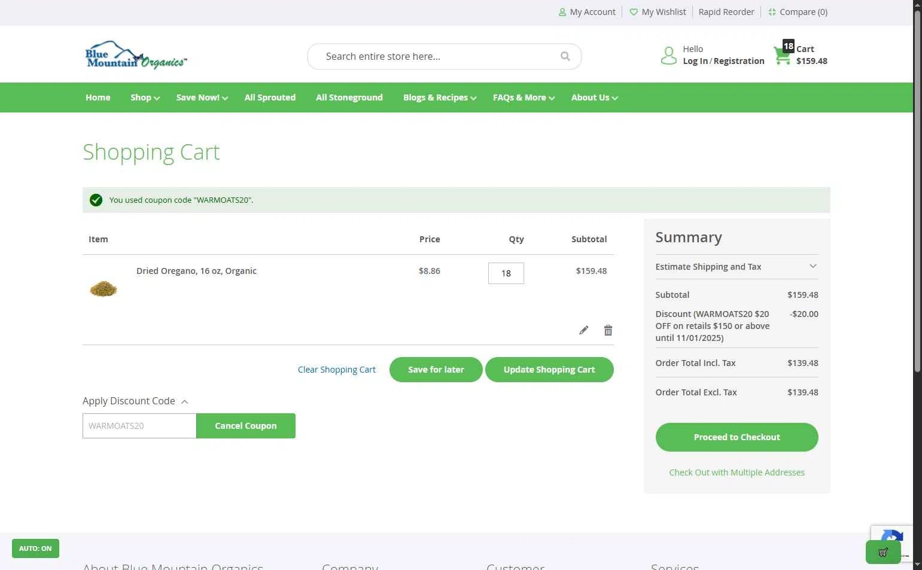Click the green user avatar icon

coord(668,56)
